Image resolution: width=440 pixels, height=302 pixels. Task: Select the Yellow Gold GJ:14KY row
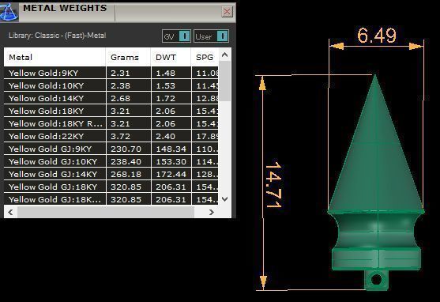(x=111, y=174)
